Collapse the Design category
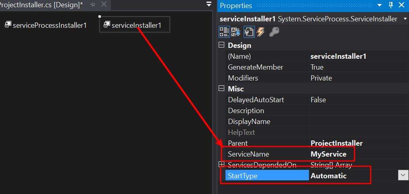The height and width of the screenshot is (194, 409). [x=221, y=45]
